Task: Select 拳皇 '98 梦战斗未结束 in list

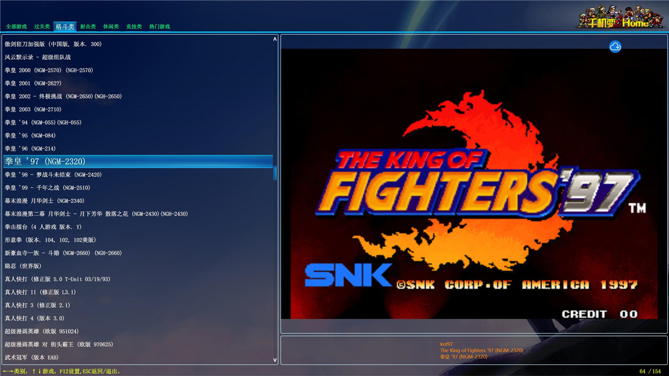Action: point(53,175)
